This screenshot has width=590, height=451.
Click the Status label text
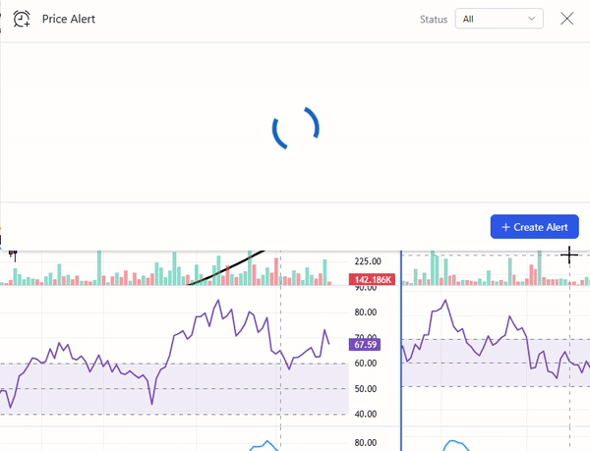434,20
